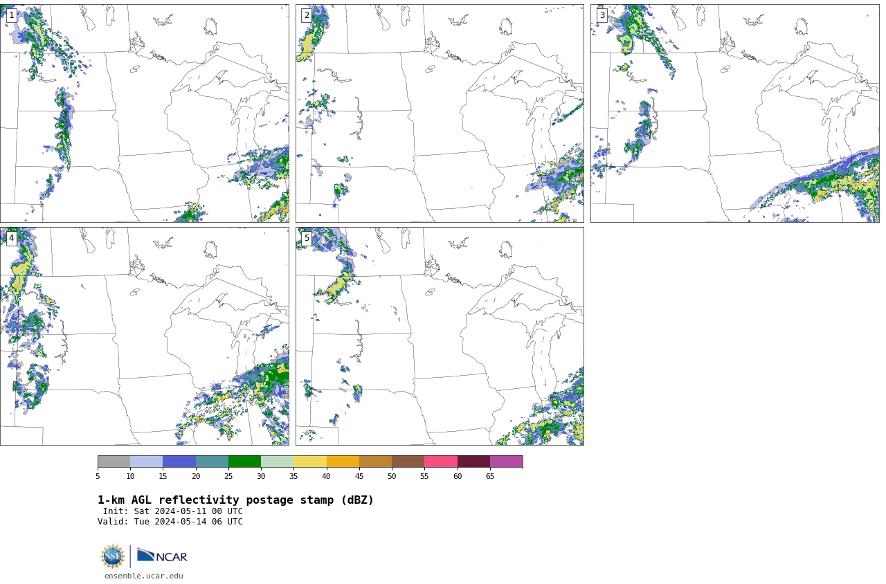The width and height of the screenshot is (886, 584).
Task: Open ensemble member 5 reflectivity map
Action: click(x=440, y=336)
